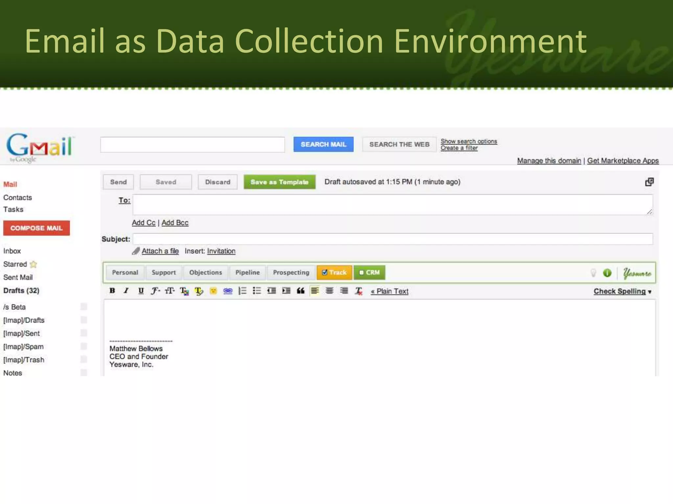Image resolution: width=673 pixels, height=504 pixels.
Task: Create a numbered list
Action: point(243,291)
